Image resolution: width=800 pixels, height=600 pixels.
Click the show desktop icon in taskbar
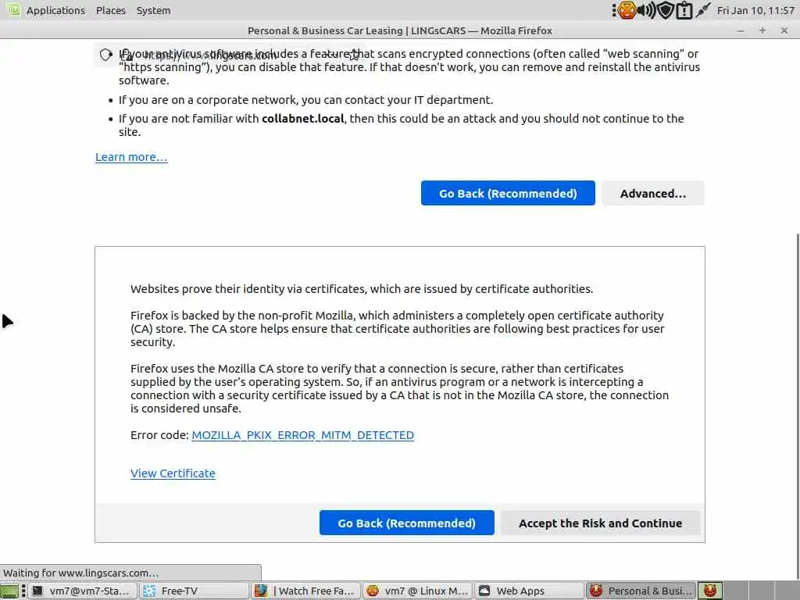[x=9, y=591]
